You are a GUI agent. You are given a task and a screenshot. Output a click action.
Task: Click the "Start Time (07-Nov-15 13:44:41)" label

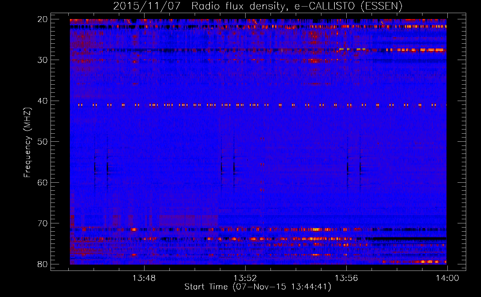(258, 287)
